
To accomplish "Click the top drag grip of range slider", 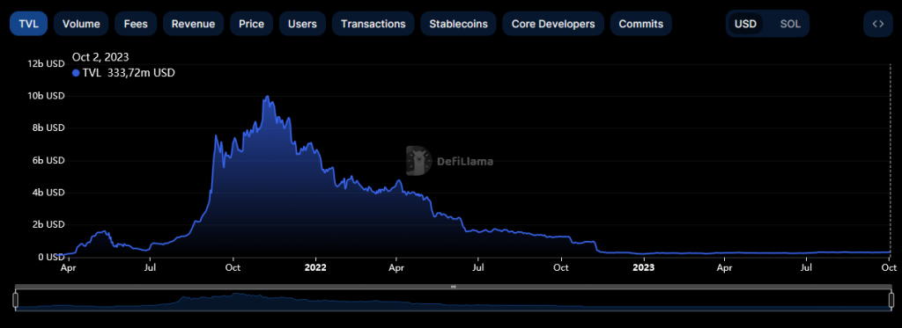I will pyautogui.click(x=454, y=286).
